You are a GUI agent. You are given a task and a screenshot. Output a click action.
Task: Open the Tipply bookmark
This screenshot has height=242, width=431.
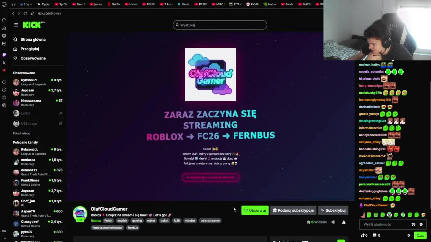point(43,4)
